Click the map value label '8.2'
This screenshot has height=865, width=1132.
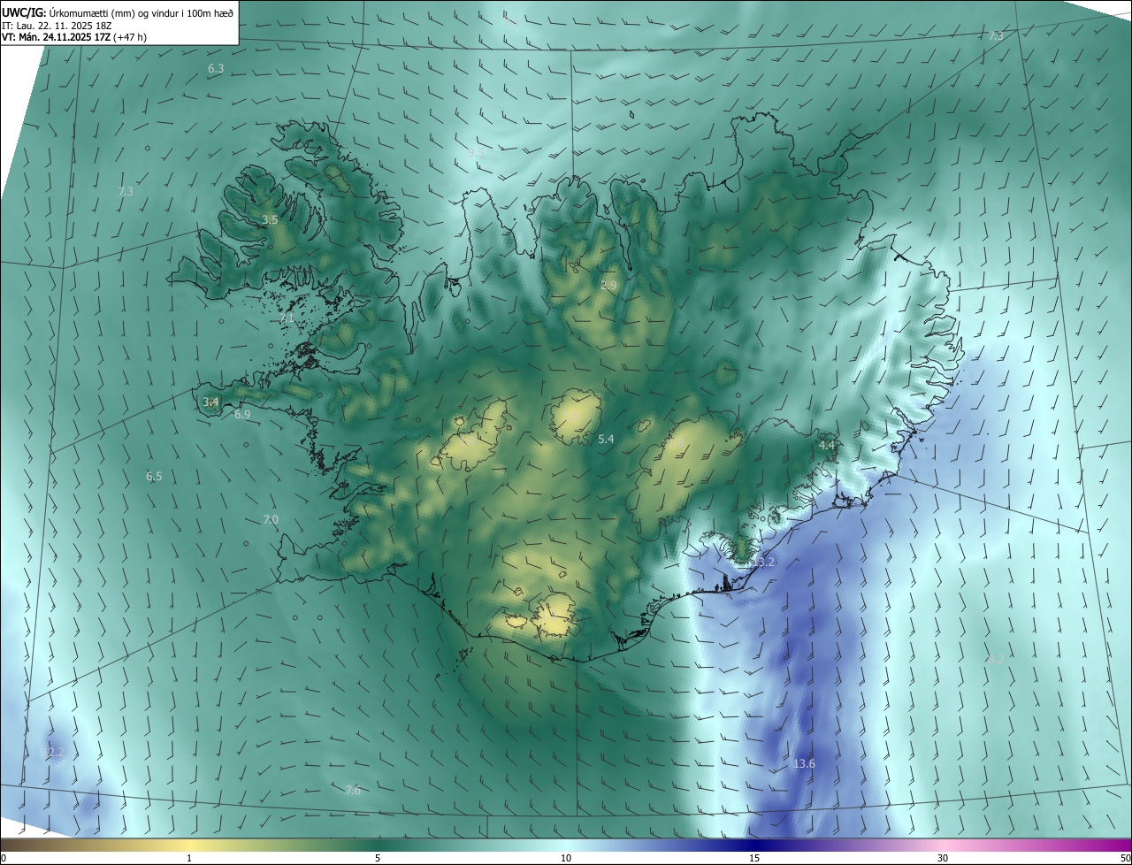996,658
